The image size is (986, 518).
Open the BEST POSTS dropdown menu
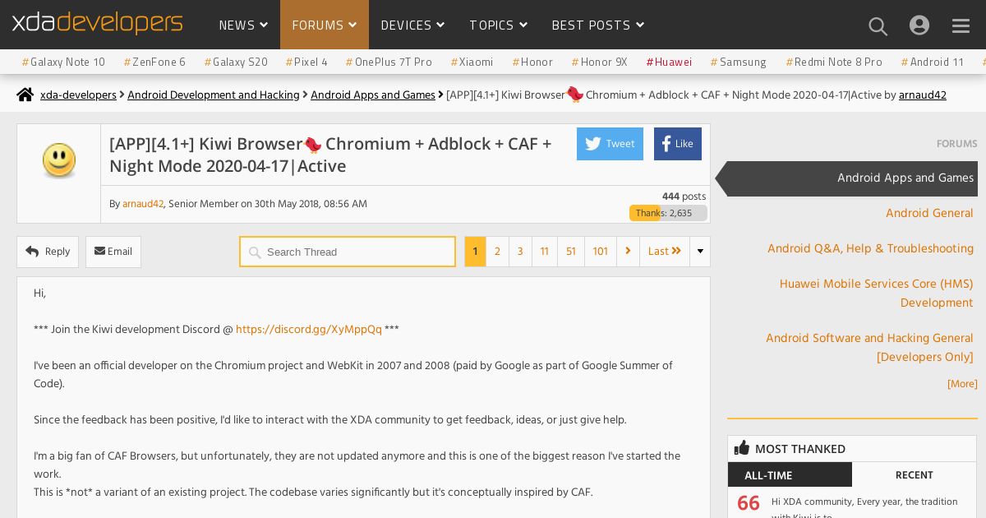597,25
